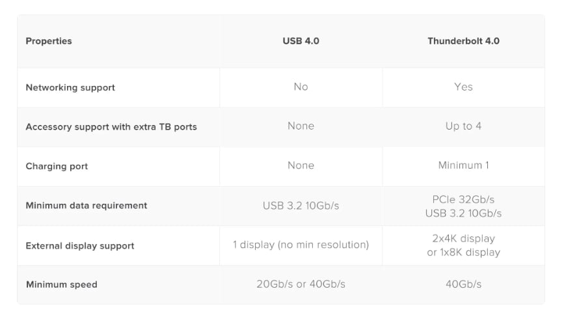566x319 pixels.
Task: Click the Networking support row label
Action: pyautogui.click(x=70, y=87)
